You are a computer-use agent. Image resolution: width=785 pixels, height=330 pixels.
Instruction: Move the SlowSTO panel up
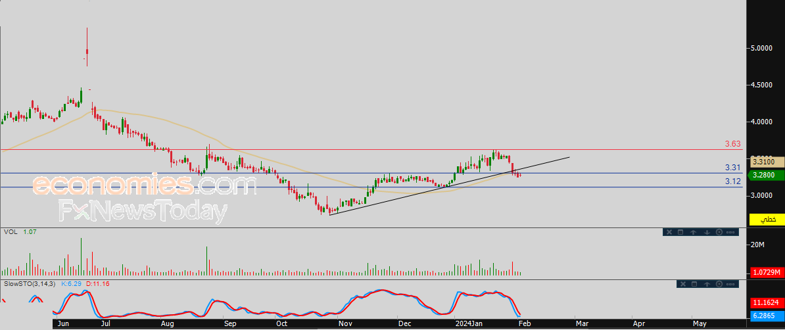tap(706, 284)
